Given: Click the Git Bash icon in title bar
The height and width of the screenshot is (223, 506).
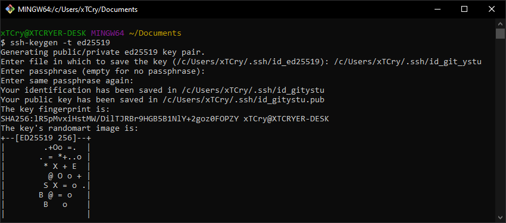Looking at the screenshot, I should 10,10.
